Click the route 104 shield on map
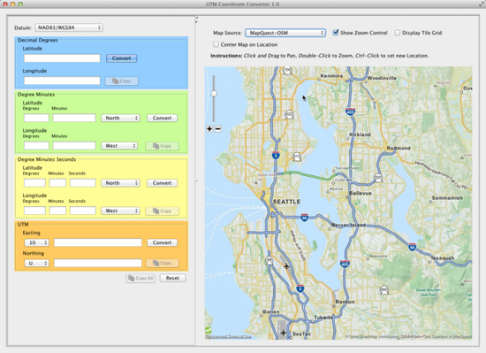The height and width of the screenshot is (353, 486). pos(287,71)
